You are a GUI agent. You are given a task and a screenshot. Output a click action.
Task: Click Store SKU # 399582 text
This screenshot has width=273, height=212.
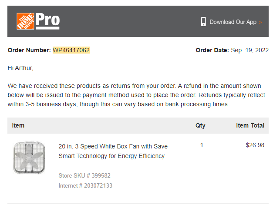tap(84, 175)
